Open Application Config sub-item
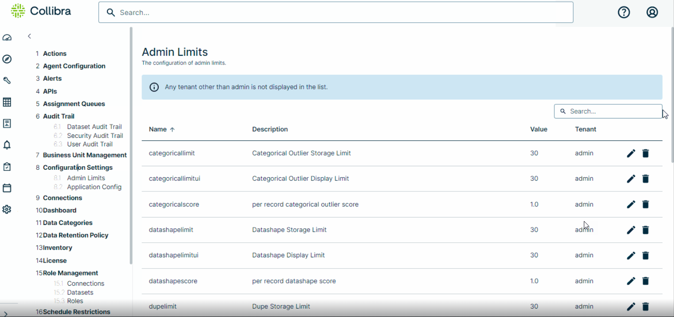This screenshot has height=317, width=674. [94, 187]
